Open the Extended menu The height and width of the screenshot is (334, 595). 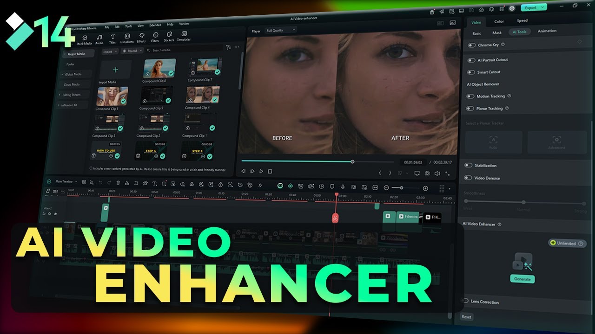(155, 25)
